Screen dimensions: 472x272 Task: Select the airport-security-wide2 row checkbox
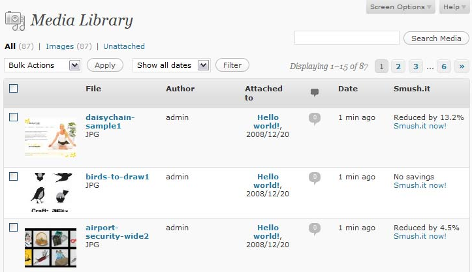click(14, 228)
